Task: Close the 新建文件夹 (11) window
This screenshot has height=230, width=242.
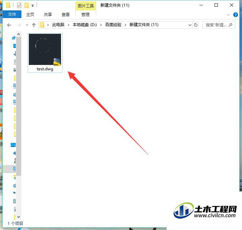Action: click(x=232, y=5)
